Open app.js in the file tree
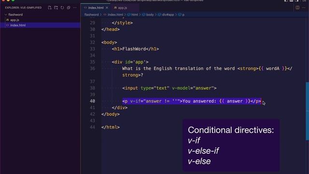This screenshot has height=174, width=309. tap(15, 20)
